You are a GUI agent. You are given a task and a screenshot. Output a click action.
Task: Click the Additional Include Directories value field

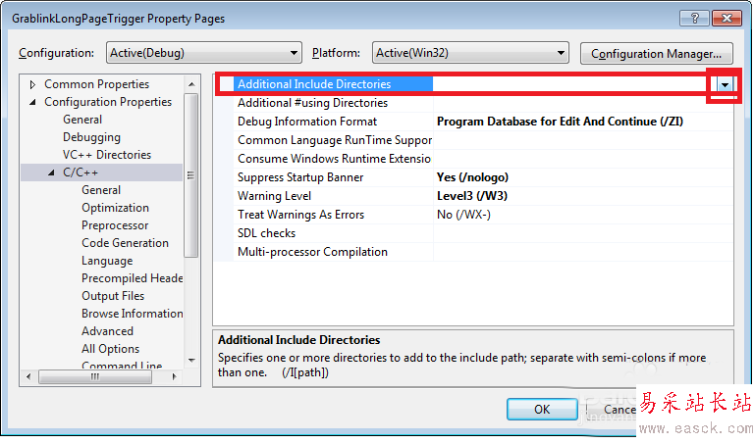tap(569, 85)
